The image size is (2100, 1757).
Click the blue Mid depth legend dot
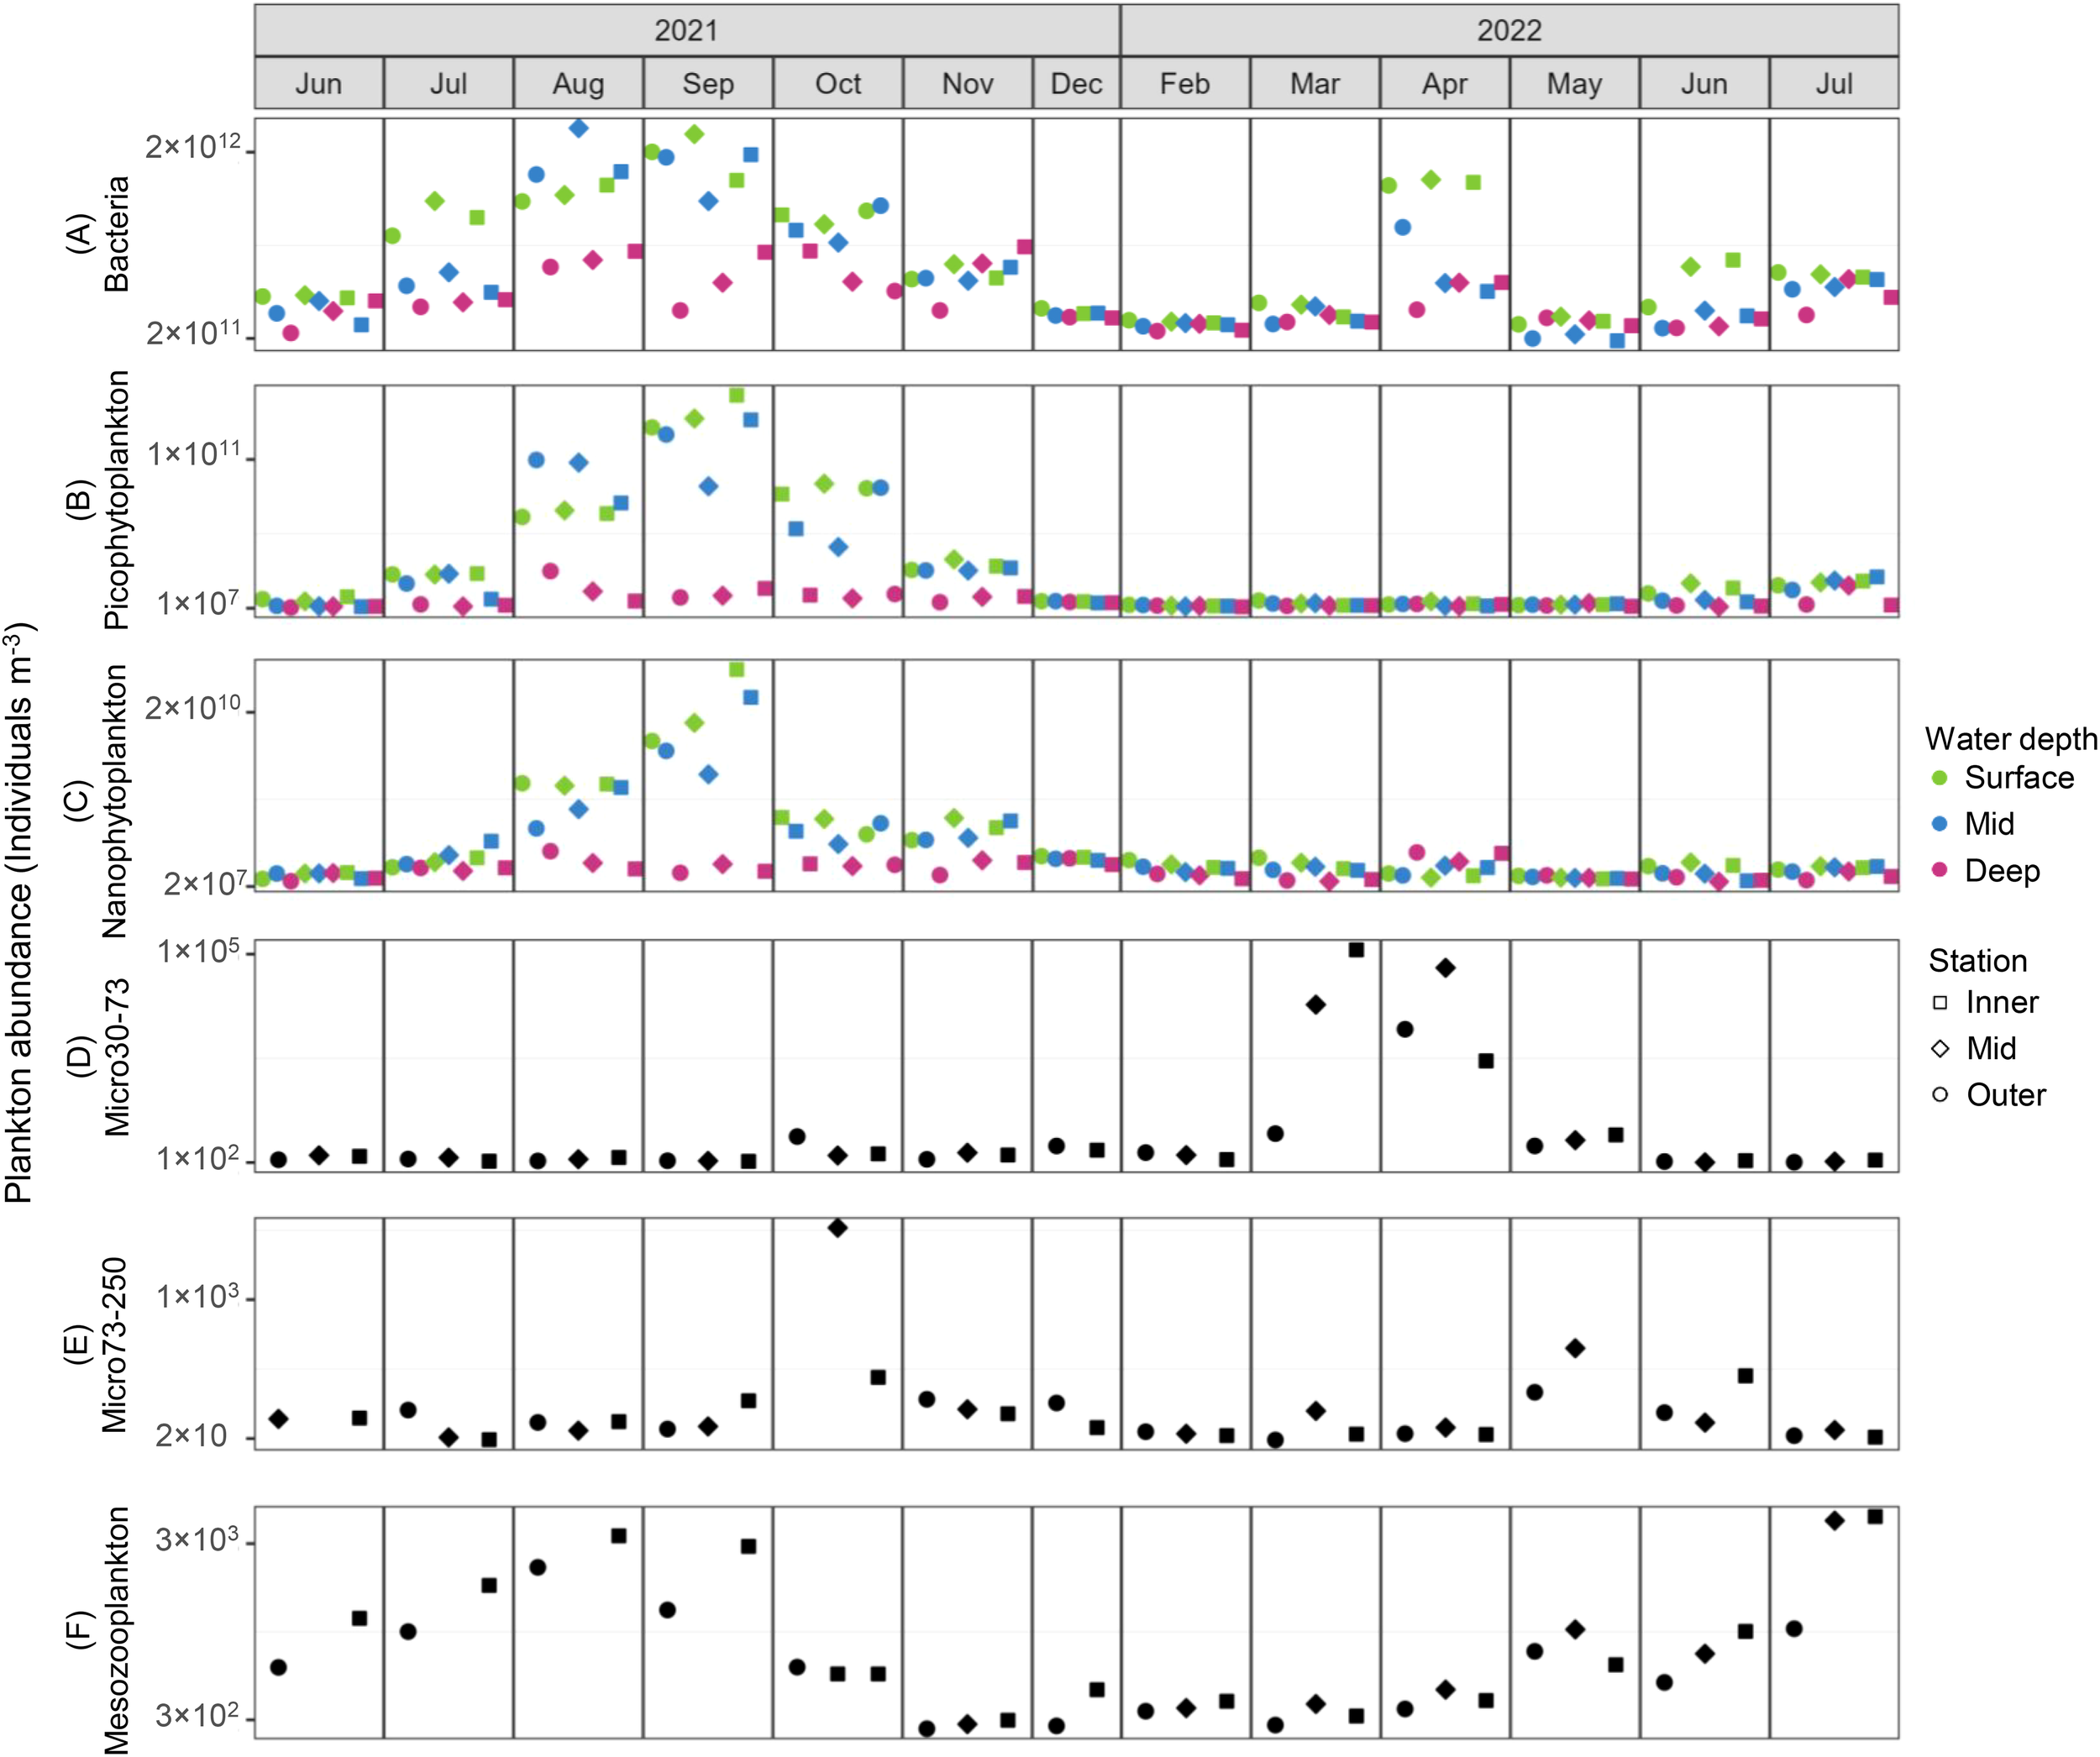1939,823
